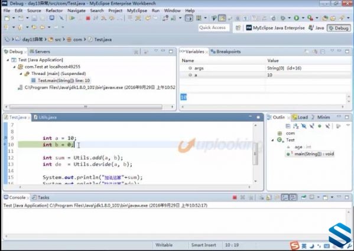Click the Quick Access search field
Screen dimensions: 354x251
pyautogui.click(x=213, y=28)
